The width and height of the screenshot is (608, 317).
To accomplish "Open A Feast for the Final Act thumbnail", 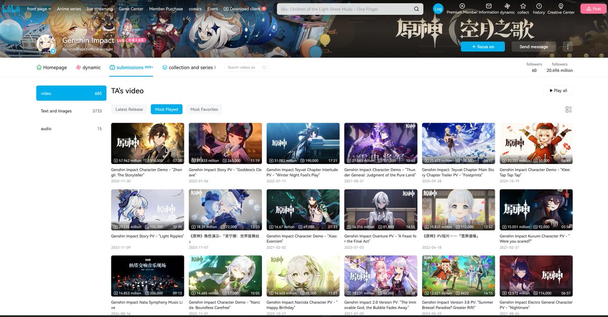I will click(x=381, y=210).
